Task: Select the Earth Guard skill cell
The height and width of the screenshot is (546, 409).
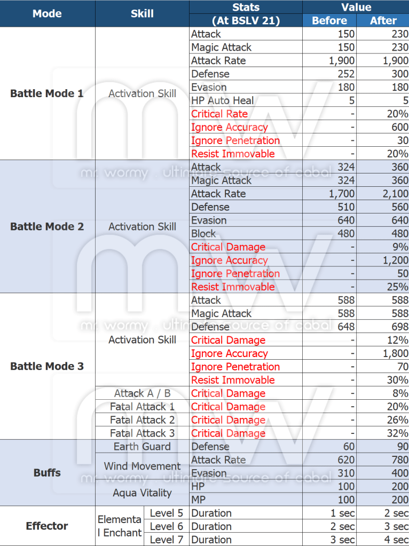Action: tap(142, 446)
